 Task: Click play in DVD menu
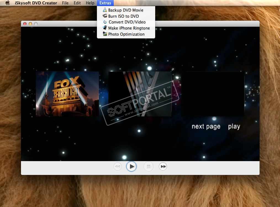[x=234, y=127]
